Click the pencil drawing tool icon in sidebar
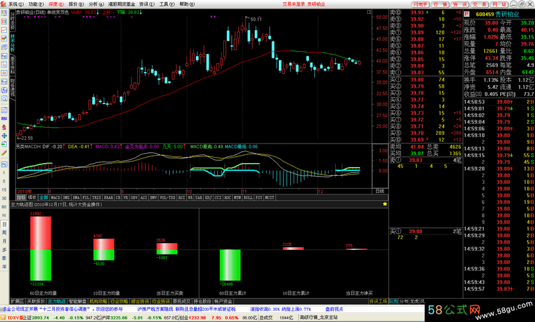Viewport: 535px width, 322px height. [4, 153]
